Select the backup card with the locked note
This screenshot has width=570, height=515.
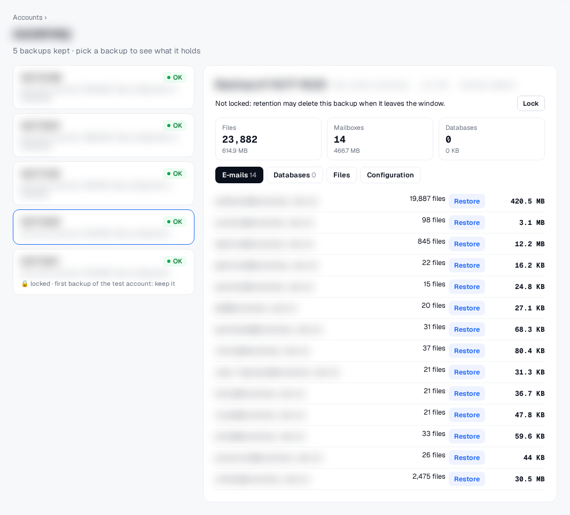tap(104, 272)
